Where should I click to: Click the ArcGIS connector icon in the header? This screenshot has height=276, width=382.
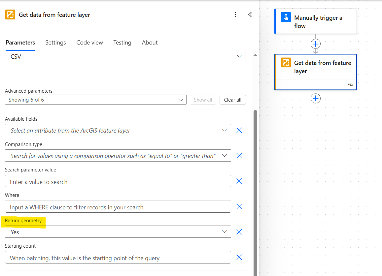(10, 15)
